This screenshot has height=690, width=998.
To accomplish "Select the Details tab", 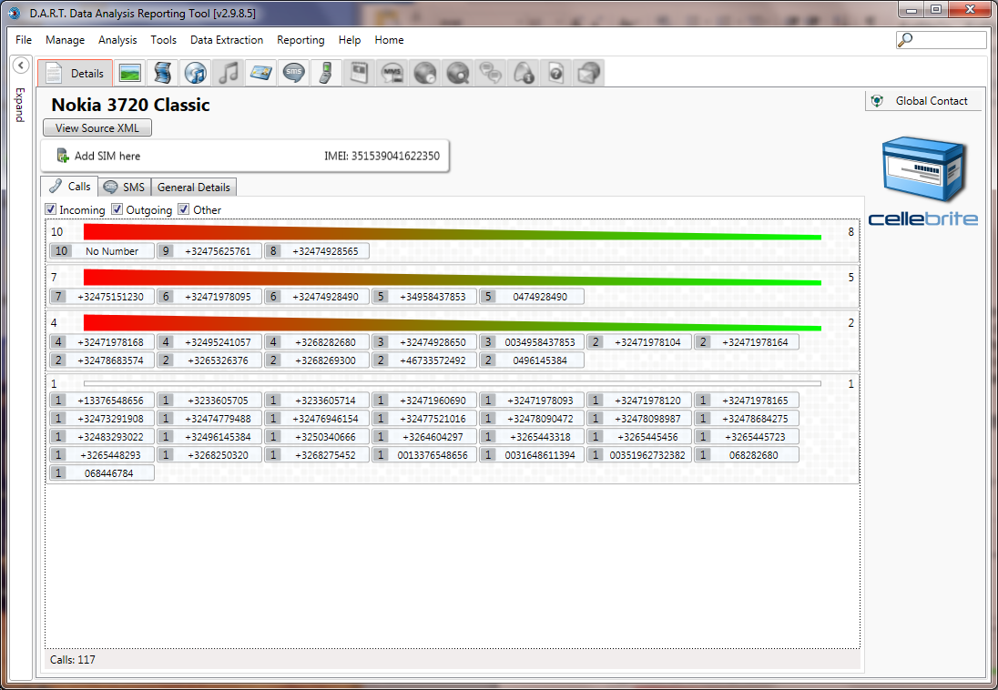I will pos(75,73).
